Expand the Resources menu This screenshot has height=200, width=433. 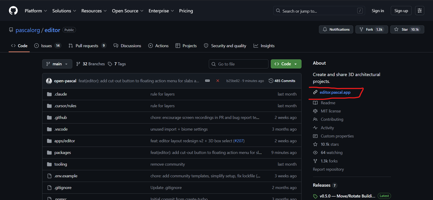coord(94,11)
